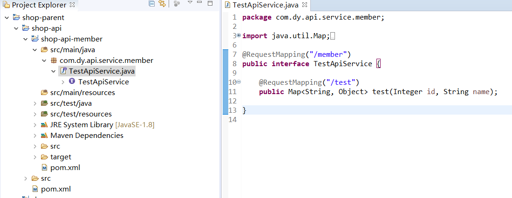512x198 pixels.
Task: Click the shop-api Maven module icon
Action: [x=26, y=28]
